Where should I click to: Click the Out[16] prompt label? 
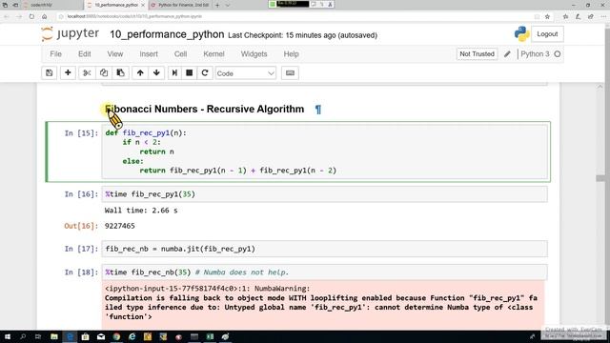tap(81, 226)
